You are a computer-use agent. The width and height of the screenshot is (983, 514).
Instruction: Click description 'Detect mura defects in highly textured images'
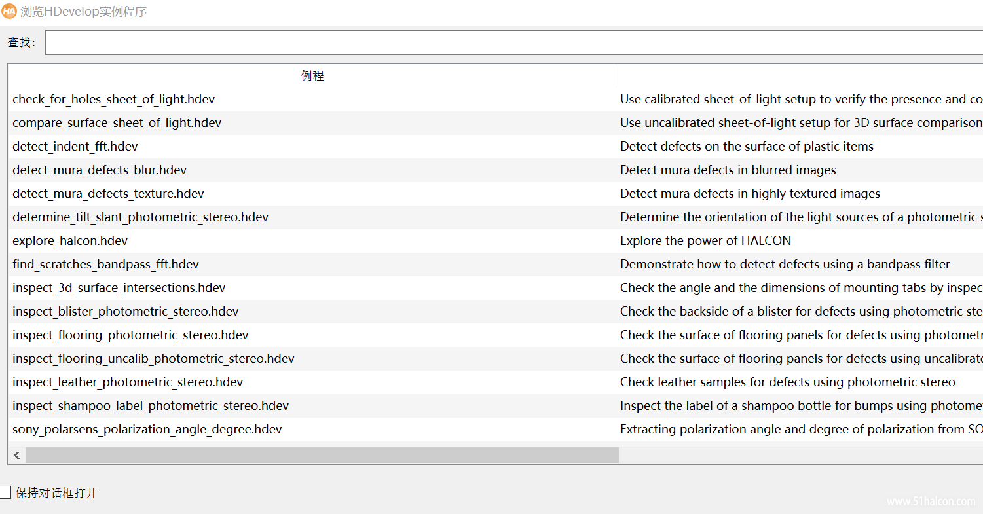pyautogui.click(x=751, y=194)
